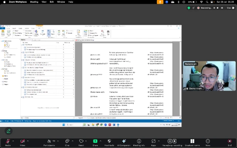
Task: Click Quick Coding in the ribbon
Action: (17, 33)
